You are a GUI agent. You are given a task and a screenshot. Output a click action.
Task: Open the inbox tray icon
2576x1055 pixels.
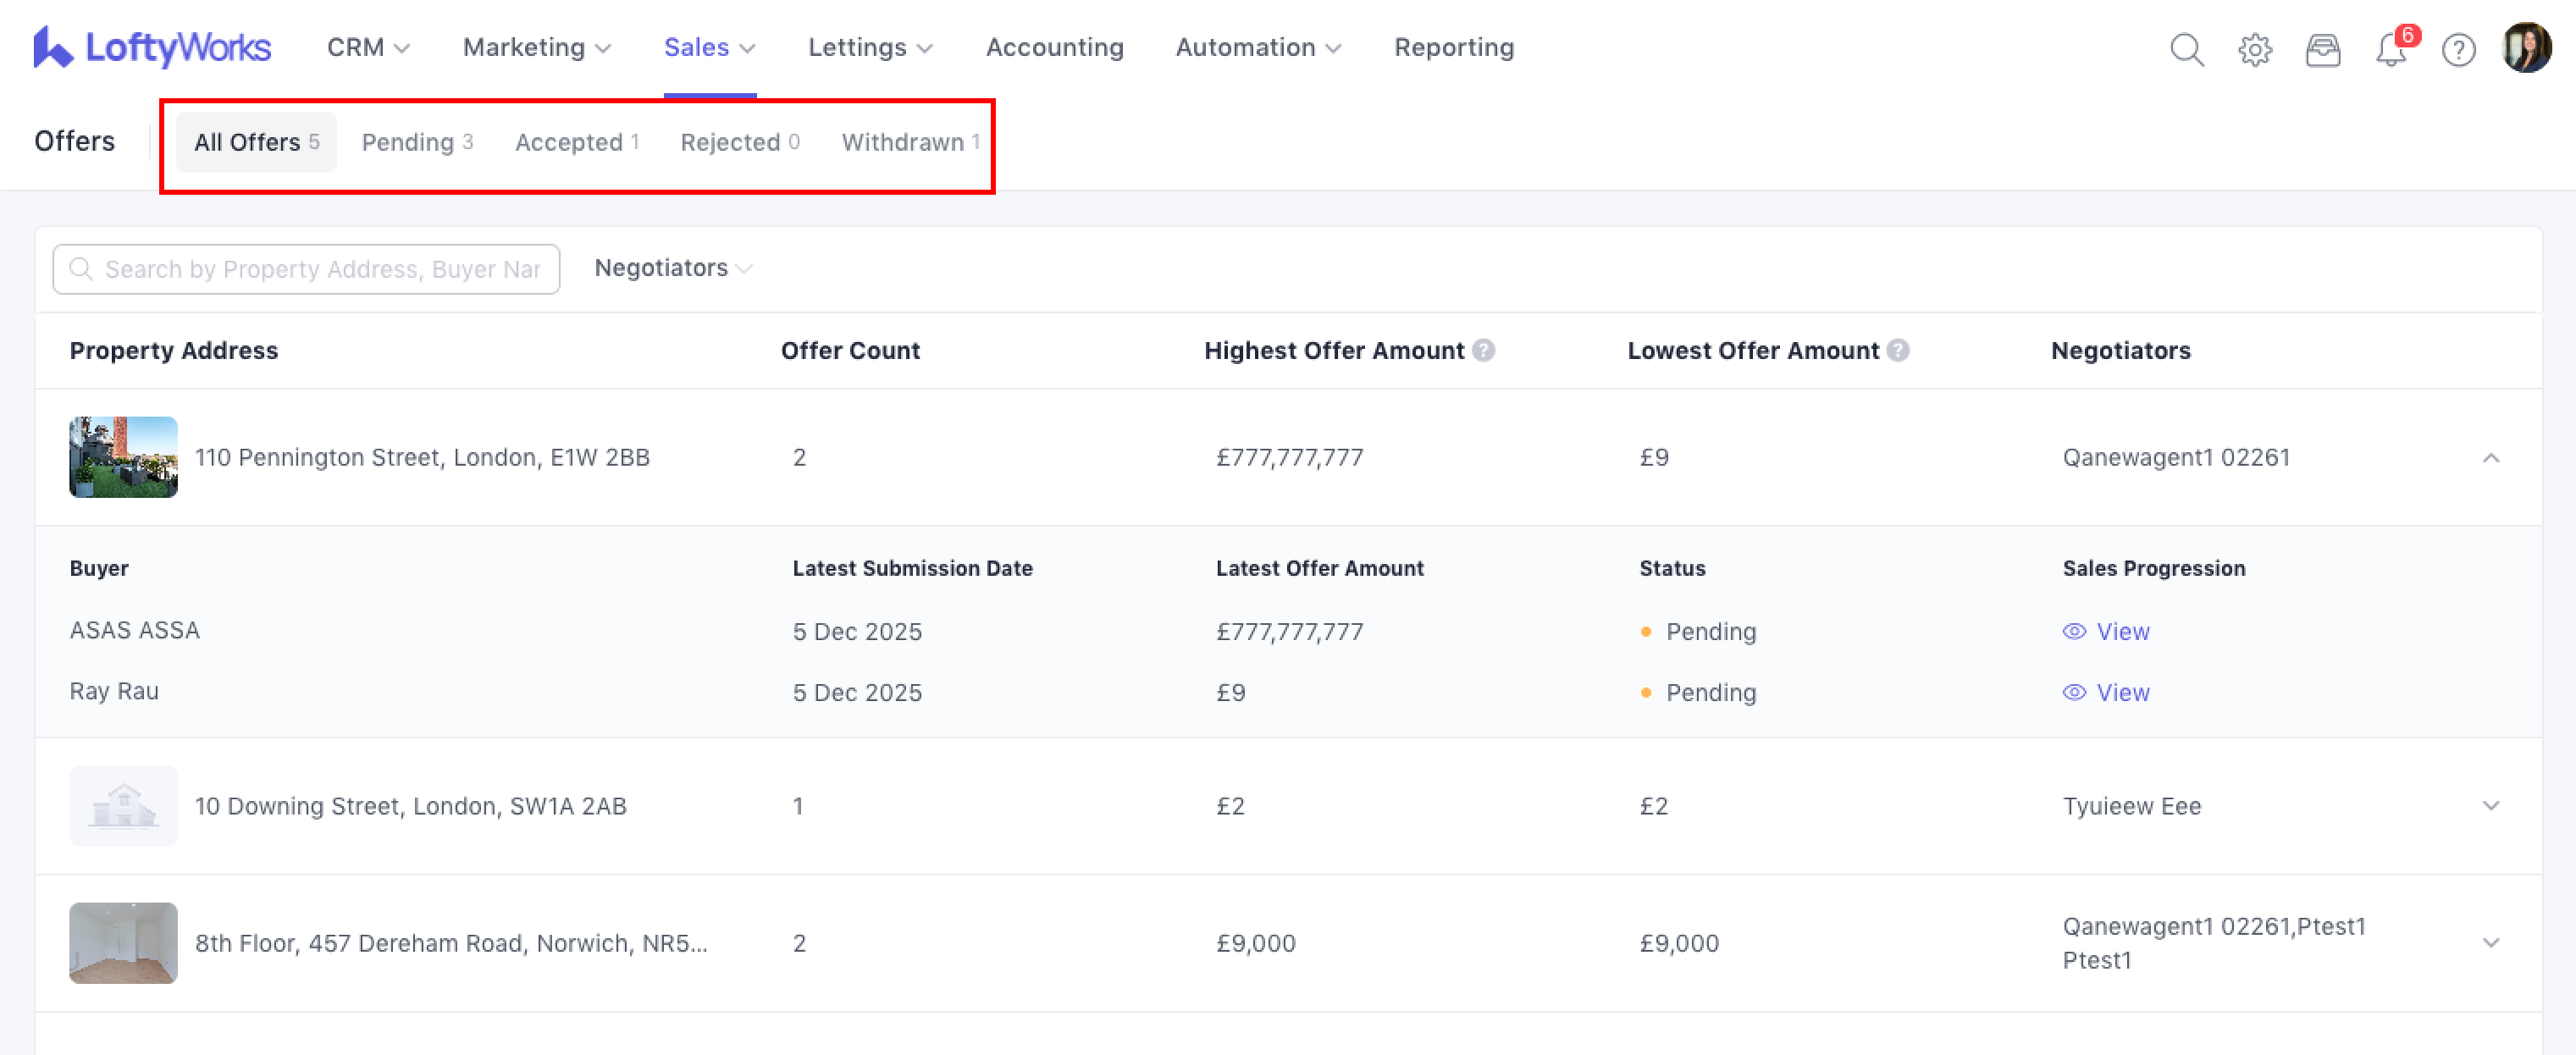2322,49
